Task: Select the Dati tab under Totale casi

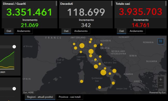Action: [122, 31]
